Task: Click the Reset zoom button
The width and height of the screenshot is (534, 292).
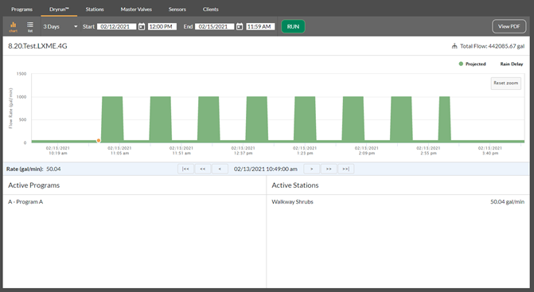Action: (x=505, y=83)
